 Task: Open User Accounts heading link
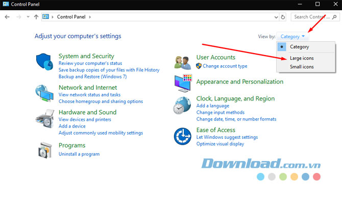click(x=216, y=57)
